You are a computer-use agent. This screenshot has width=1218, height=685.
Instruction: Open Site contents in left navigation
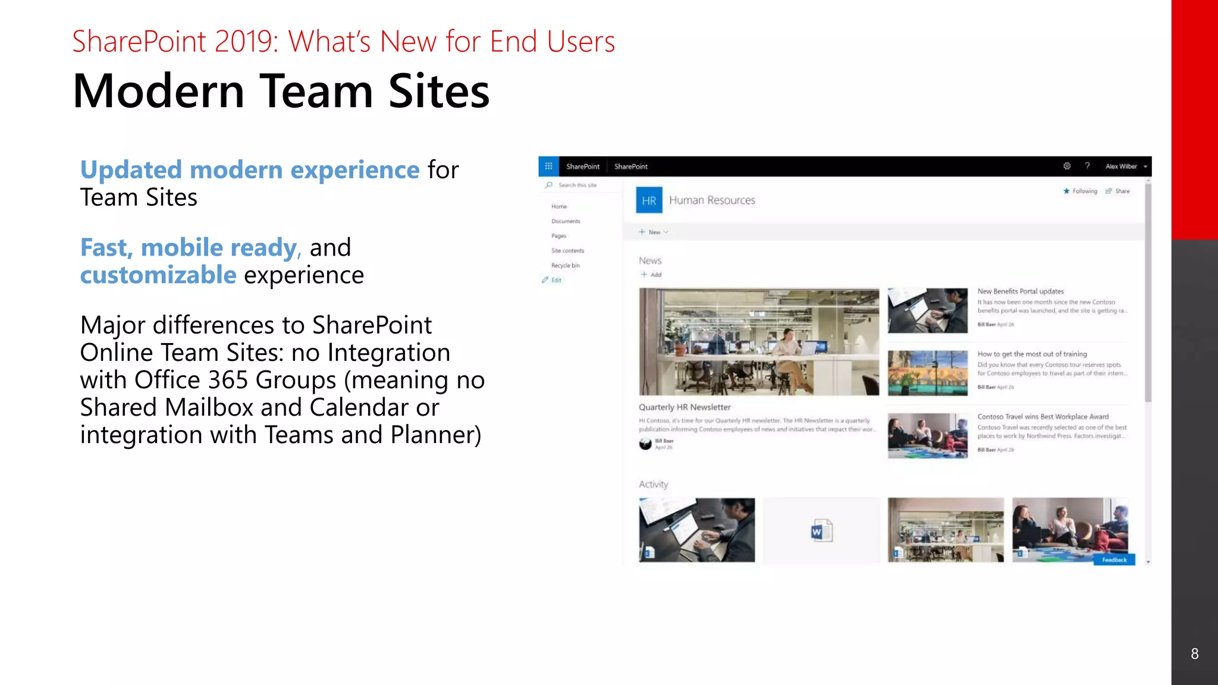click(567, 251)
